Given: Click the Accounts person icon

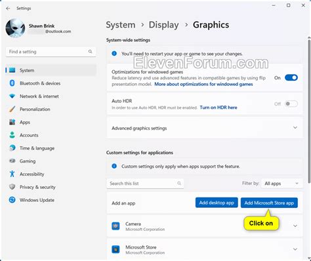Looking at the screenshot, I should [x=12, y=135].
